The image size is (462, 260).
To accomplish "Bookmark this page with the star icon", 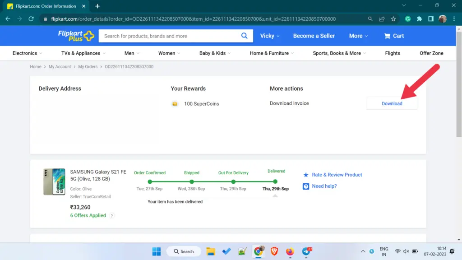I will click(393, 19).
